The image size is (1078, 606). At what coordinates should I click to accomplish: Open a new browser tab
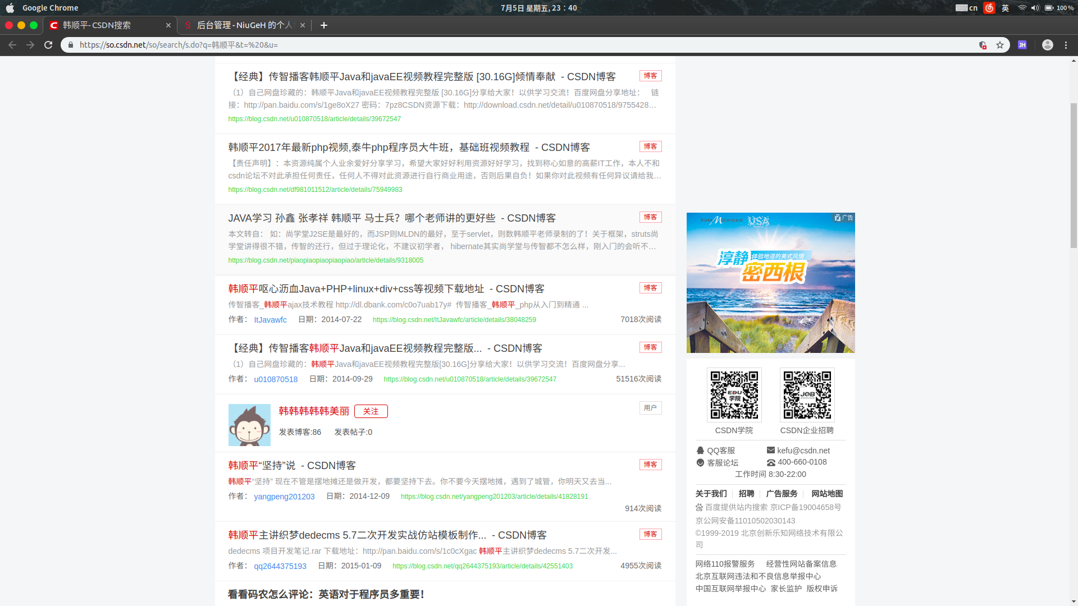(x=324, y=25)
